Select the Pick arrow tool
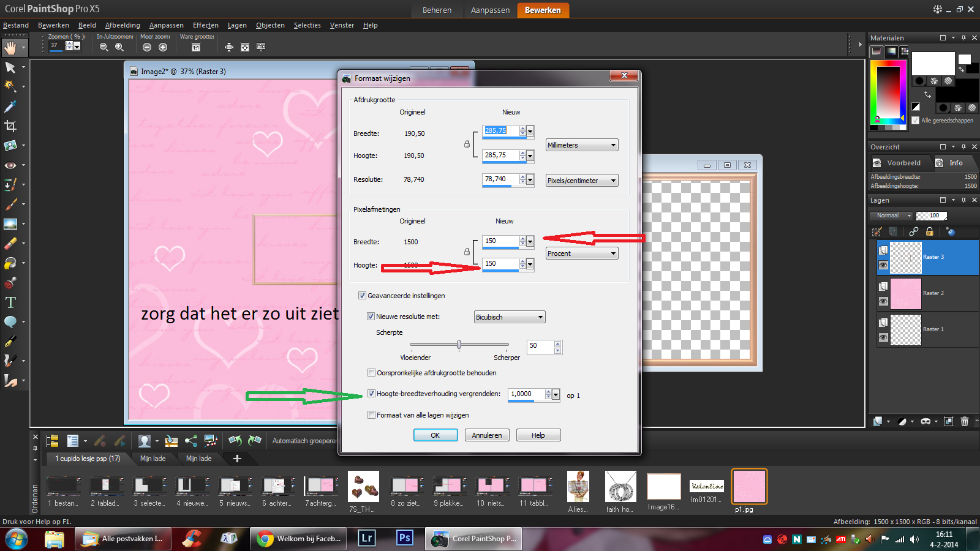Screen dimensions: 980x551 pyautogui.click(x=10, y=67)
